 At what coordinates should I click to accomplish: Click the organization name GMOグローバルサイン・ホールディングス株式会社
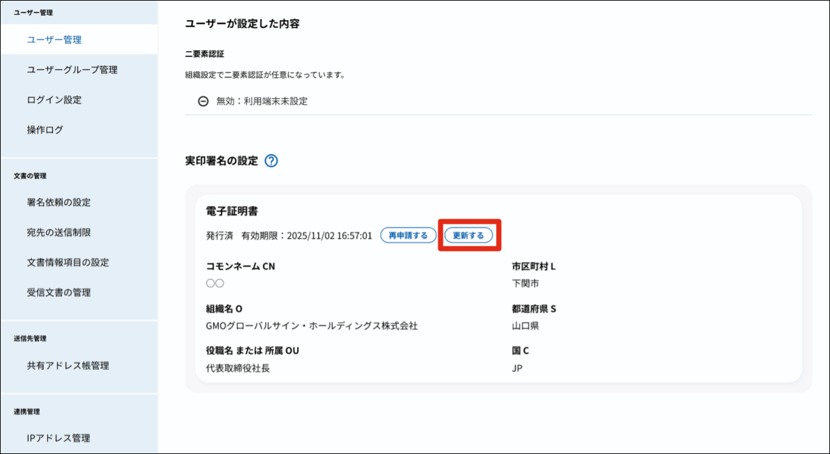click(311, 326)
